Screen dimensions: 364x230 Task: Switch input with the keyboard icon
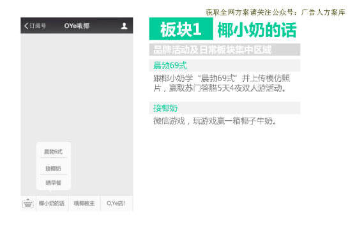point(28,203)
